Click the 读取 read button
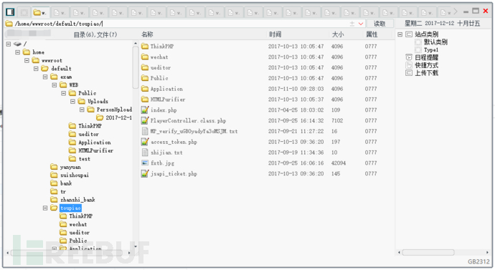The image size is (495, 270). 379,24
